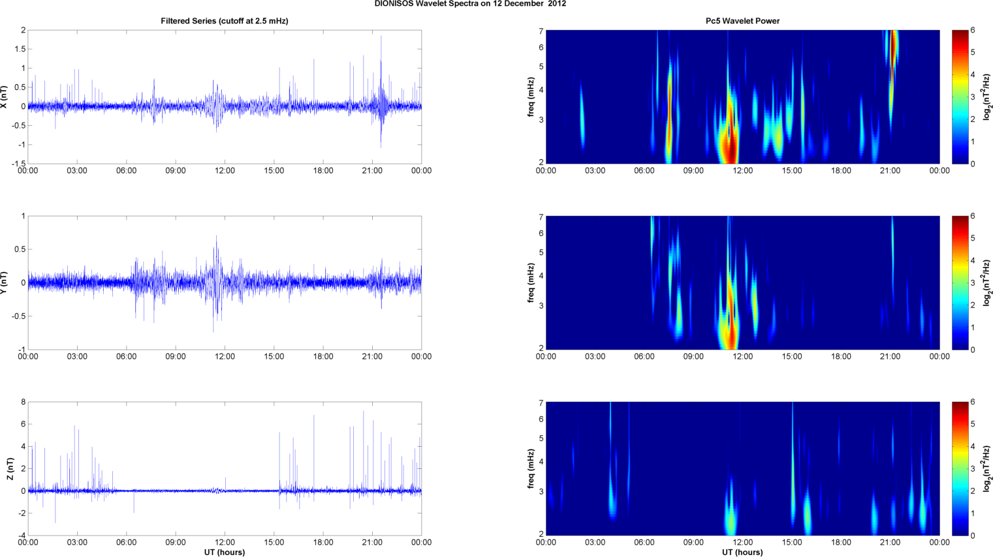Screen dimensions: 993x557
Task: Click the Z (nT) axis label
Action: tap(10, 468)
